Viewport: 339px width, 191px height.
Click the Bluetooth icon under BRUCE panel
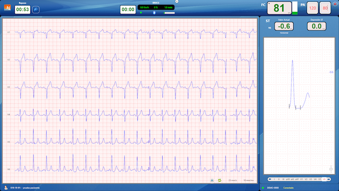154,13
